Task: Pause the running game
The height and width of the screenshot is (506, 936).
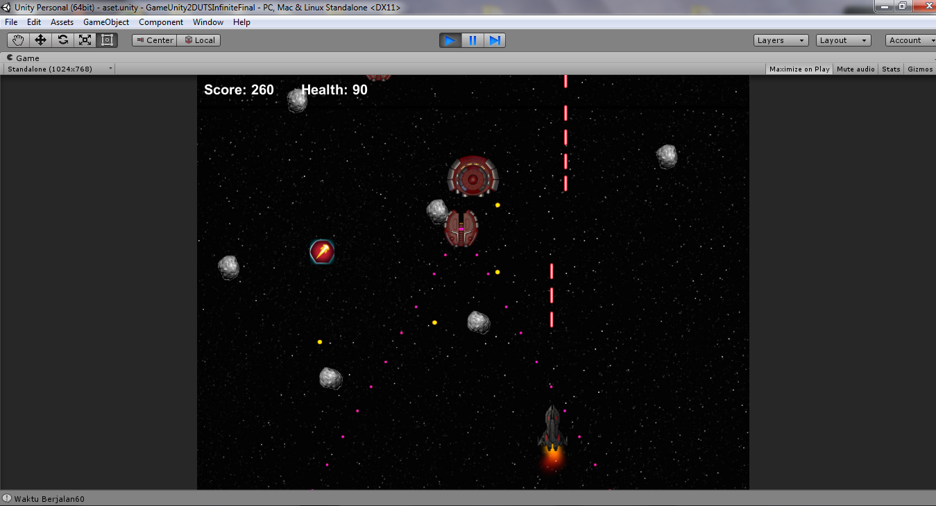Action: pos(472,40)
